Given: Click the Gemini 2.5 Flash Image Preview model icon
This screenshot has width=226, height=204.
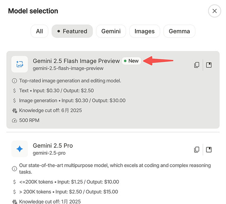Looking at the screenshot, I should point(20,64).
